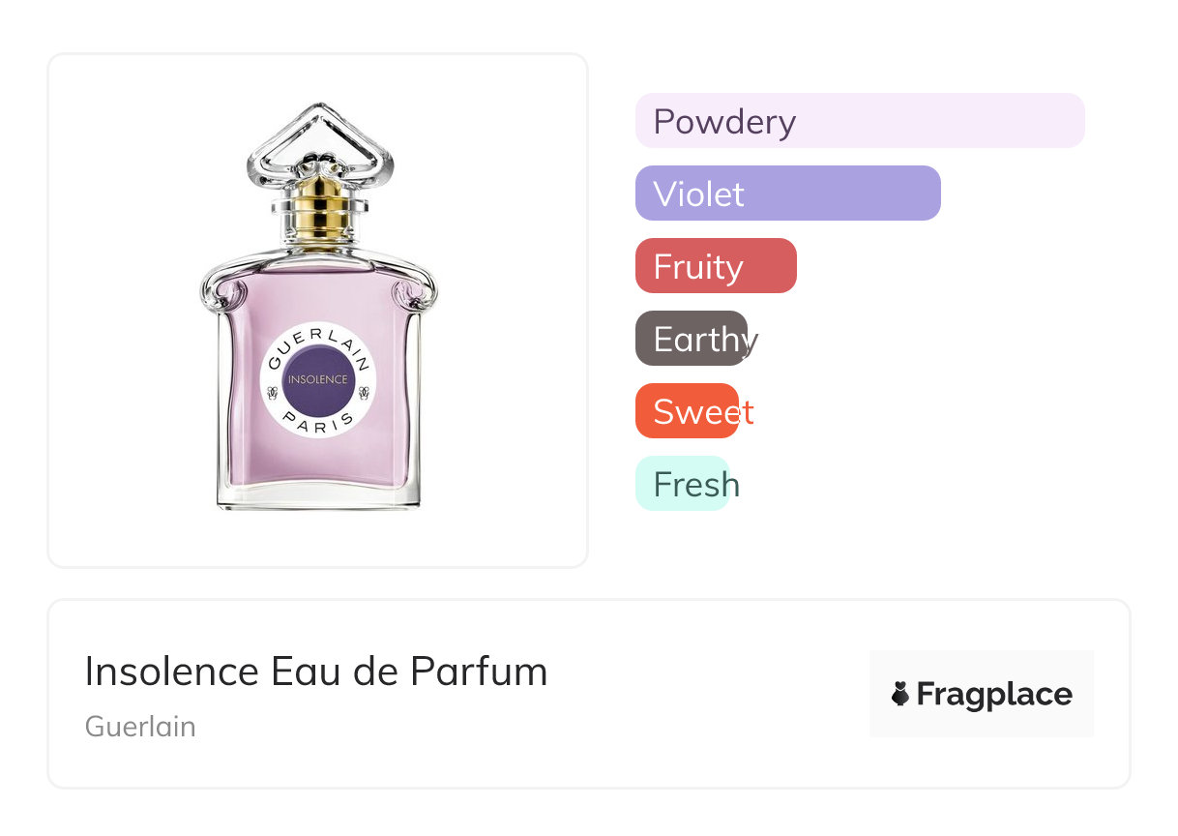
Task: Select the heart-shaped glass bottle stopper
Action: pos(320,144)
